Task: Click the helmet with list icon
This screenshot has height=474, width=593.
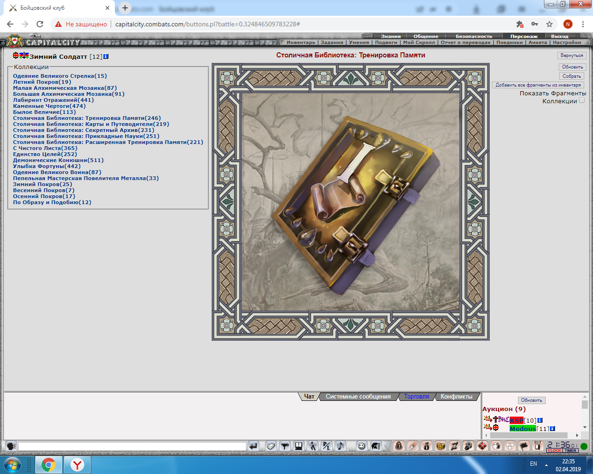Action: pyautogui.click(x=376, y=446)
